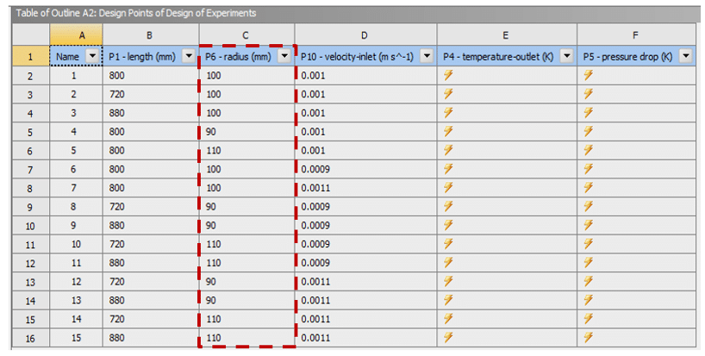The height and width of the screenshot is (356, 705).
Task: Click pressure drop lightning icon for design point 14
Action: [589, 319]
